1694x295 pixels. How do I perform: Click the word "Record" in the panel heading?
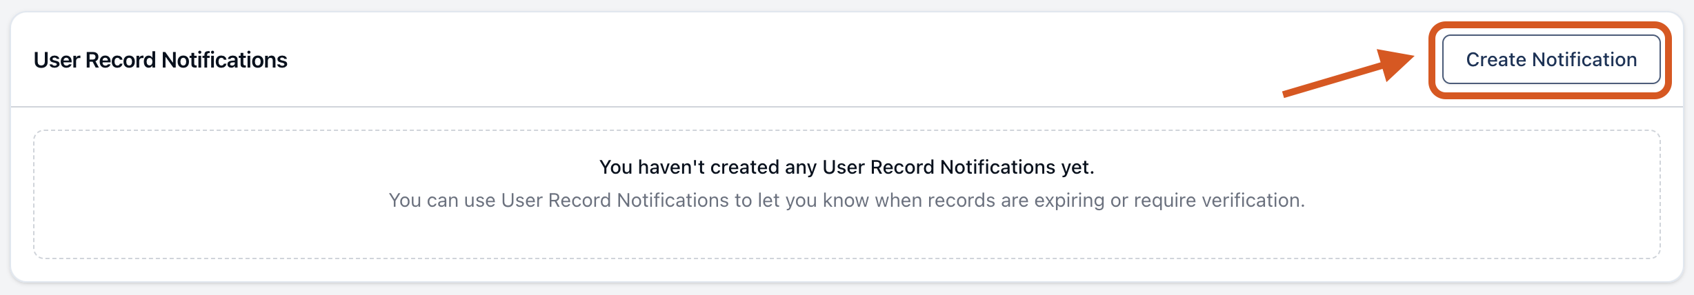pos(121,60)
